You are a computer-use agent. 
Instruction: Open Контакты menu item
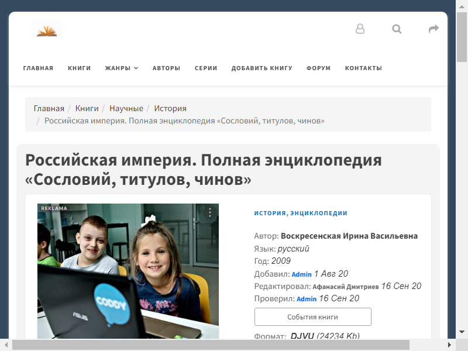pyautogui.click(x=363, y=68)
